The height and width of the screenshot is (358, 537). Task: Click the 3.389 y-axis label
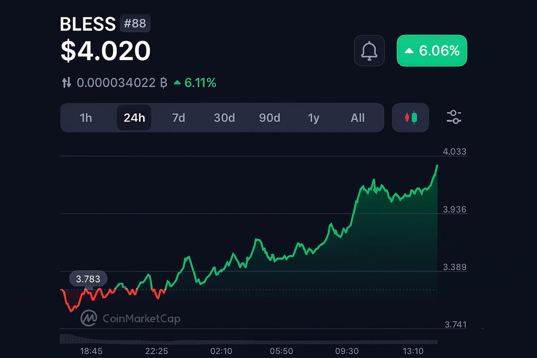(x=455, y=267)
